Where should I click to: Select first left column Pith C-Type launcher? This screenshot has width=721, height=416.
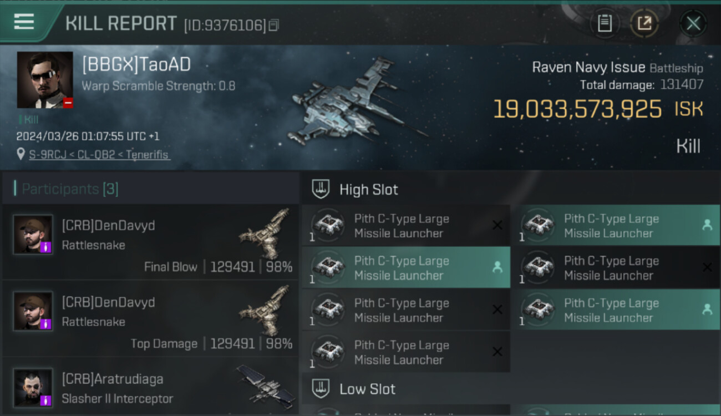tap(406, 226)
